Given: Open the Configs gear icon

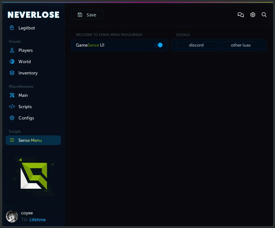Looking at the screenshot, I should coord(12,118).
